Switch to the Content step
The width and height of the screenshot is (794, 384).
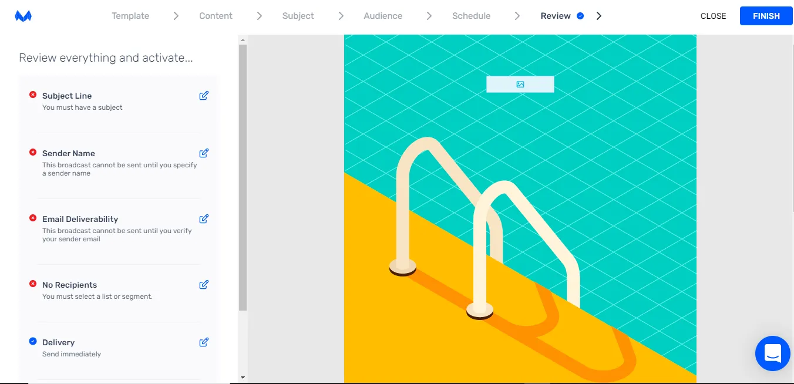point(216,16)
